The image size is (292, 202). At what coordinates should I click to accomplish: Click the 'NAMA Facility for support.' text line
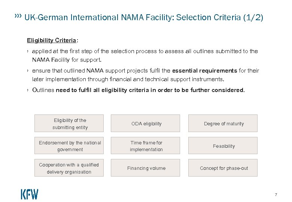tap(67, 59)
